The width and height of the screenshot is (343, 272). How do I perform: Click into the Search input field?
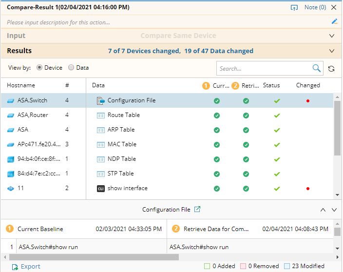pyautogui.click(x=263, y=68)
